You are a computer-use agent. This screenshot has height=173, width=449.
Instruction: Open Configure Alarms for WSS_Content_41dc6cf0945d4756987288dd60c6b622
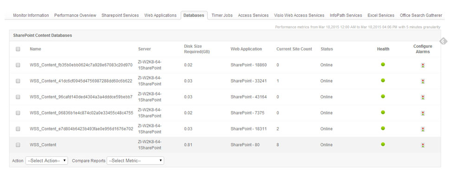coord(423,81)
